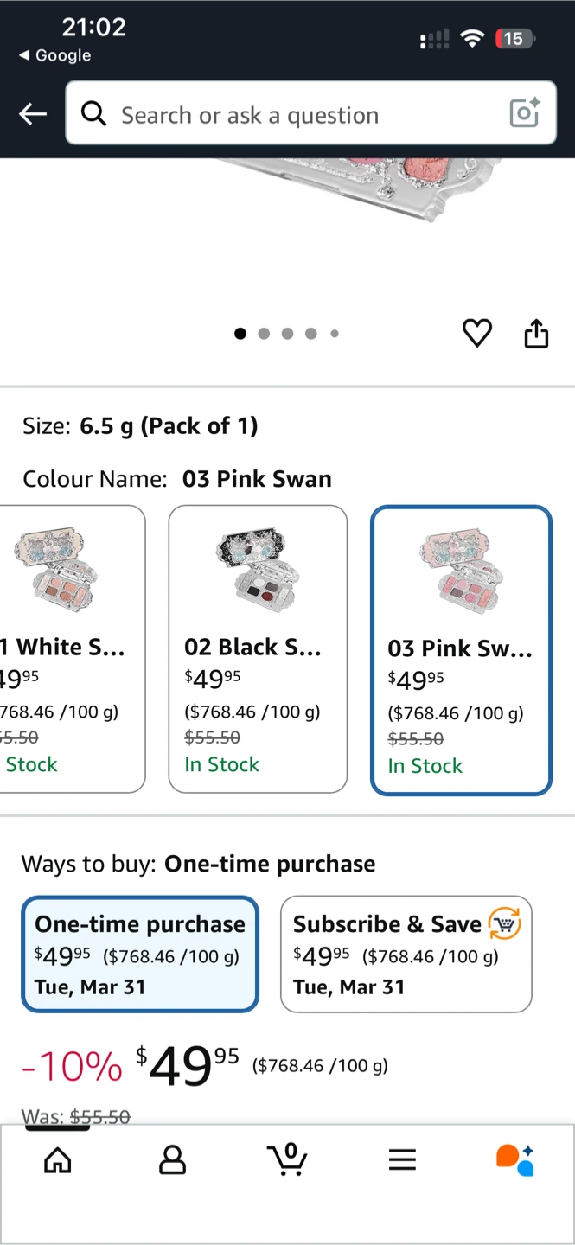Return to Google app link
Image resolution: width=575 pixels, height=1245 pixels.
point(54,55)
